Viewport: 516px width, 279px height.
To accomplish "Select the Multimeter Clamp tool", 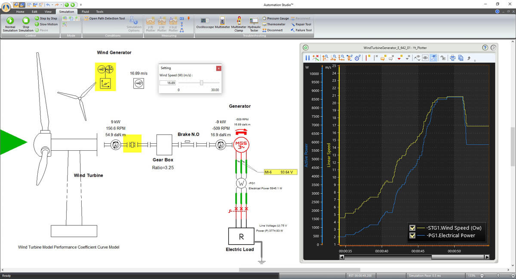I will tap(239, 24).
